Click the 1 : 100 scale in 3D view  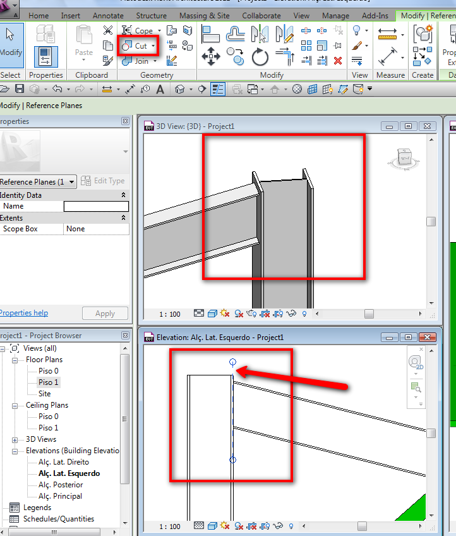click(x=170, y=314)
